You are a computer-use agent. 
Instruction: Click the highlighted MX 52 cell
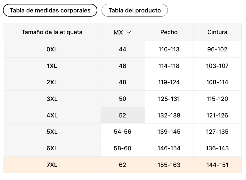(122, 115)
